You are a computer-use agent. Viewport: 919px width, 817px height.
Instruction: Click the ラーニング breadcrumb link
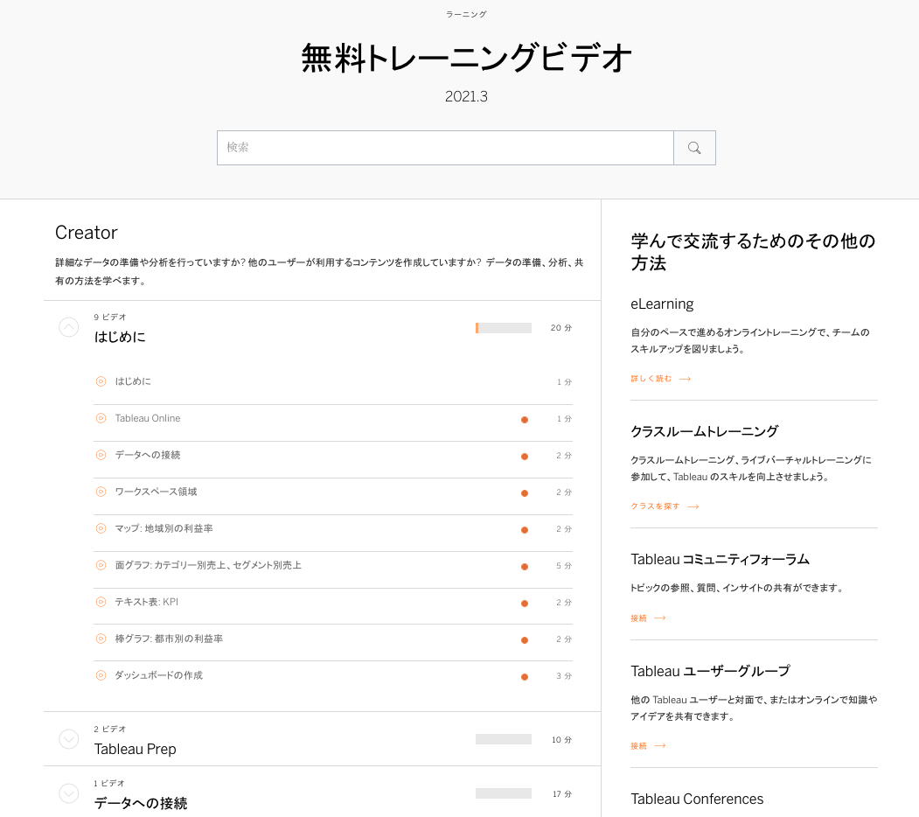(466, 14)
